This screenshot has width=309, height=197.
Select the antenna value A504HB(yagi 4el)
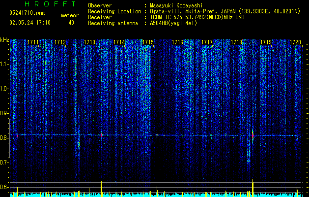[x=173, y=23]
